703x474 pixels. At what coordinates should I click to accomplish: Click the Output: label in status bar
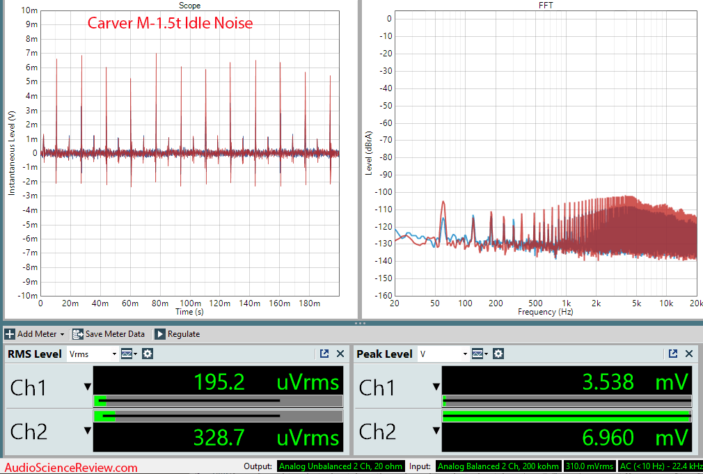click(258, 466)
